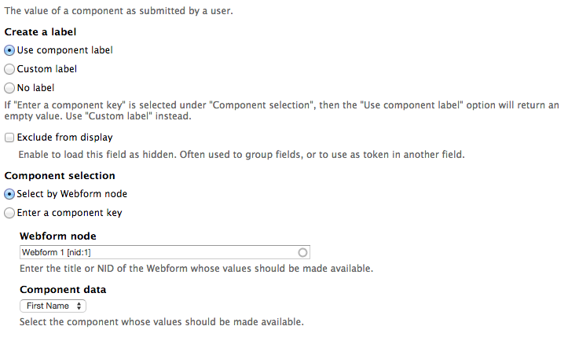Click the 'No label' option text
Screen dimensions: 568x337
35,88
